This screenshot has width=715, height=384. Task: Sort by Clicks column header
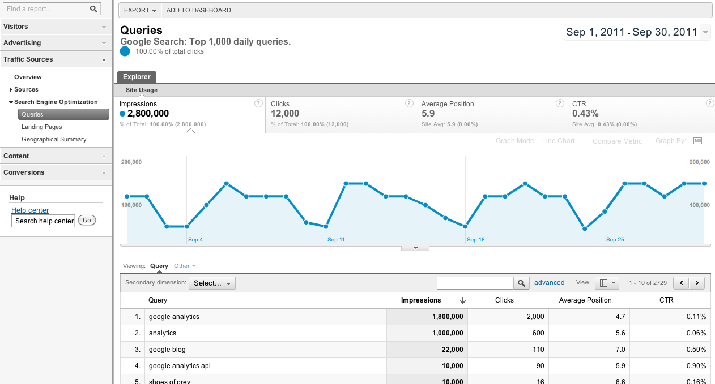[x=504, y=300]
